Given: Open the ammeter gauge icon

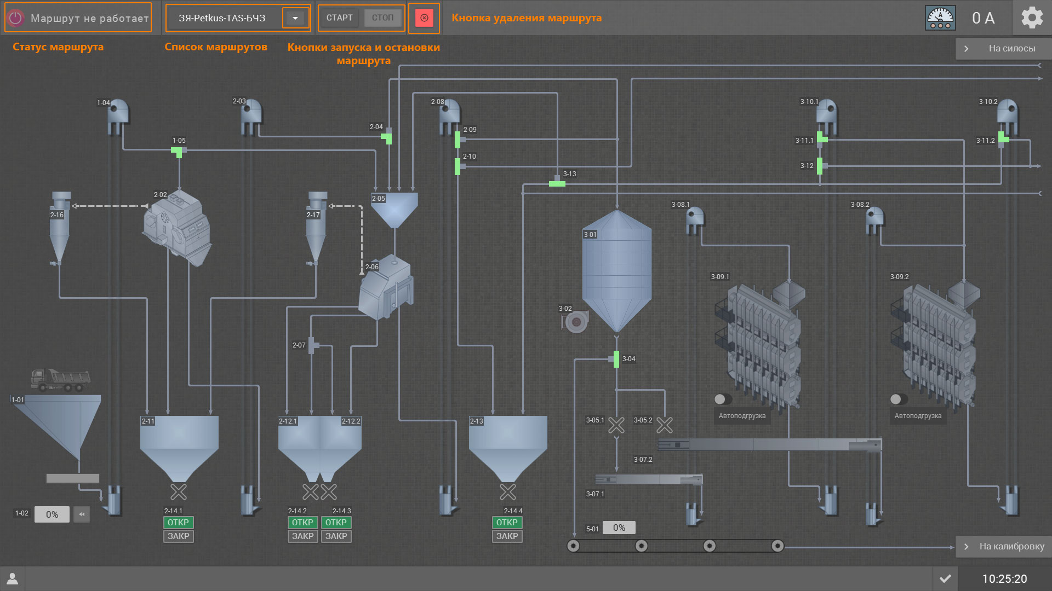Looking at the screenshot, I should tap(940, 18).
